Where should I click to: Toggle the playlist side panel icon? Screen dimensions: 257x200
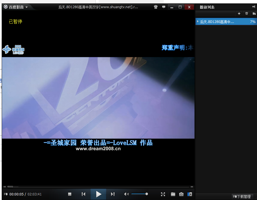point(190,194)
